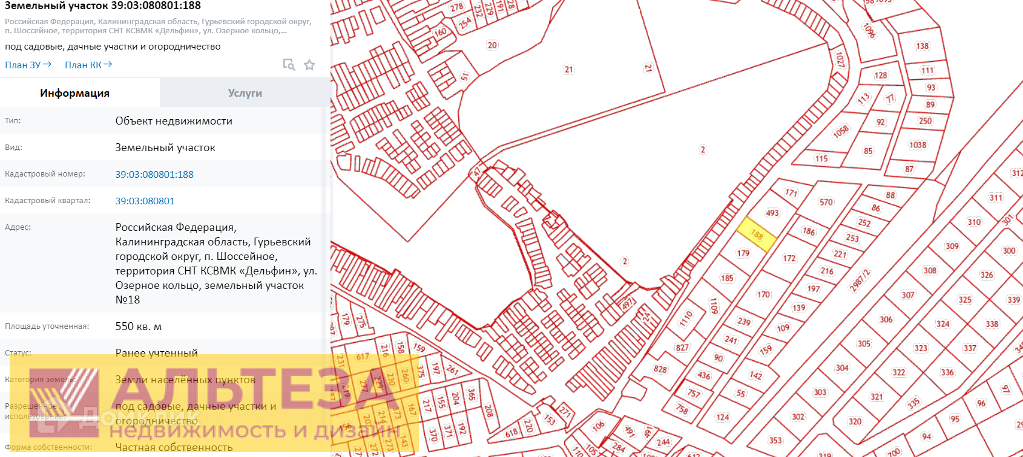The image size is (1023, 457).
Task: Select parcel 172 on the map
Action: tap(789, 258)
